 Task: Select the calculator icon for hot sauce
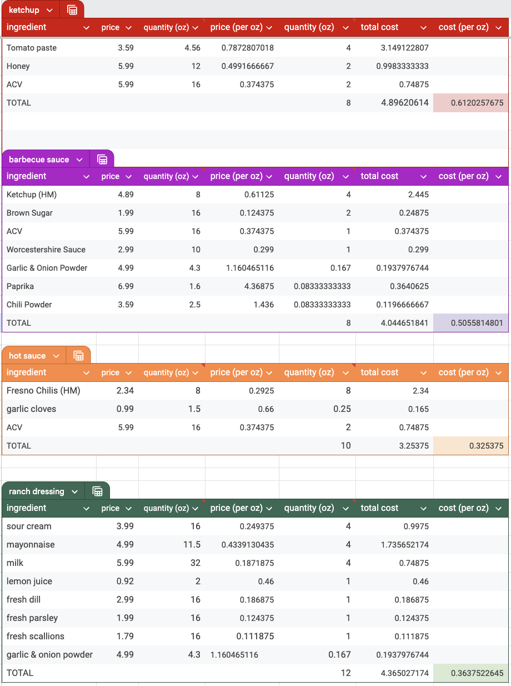pyautogui.click(x=78, y=355)
